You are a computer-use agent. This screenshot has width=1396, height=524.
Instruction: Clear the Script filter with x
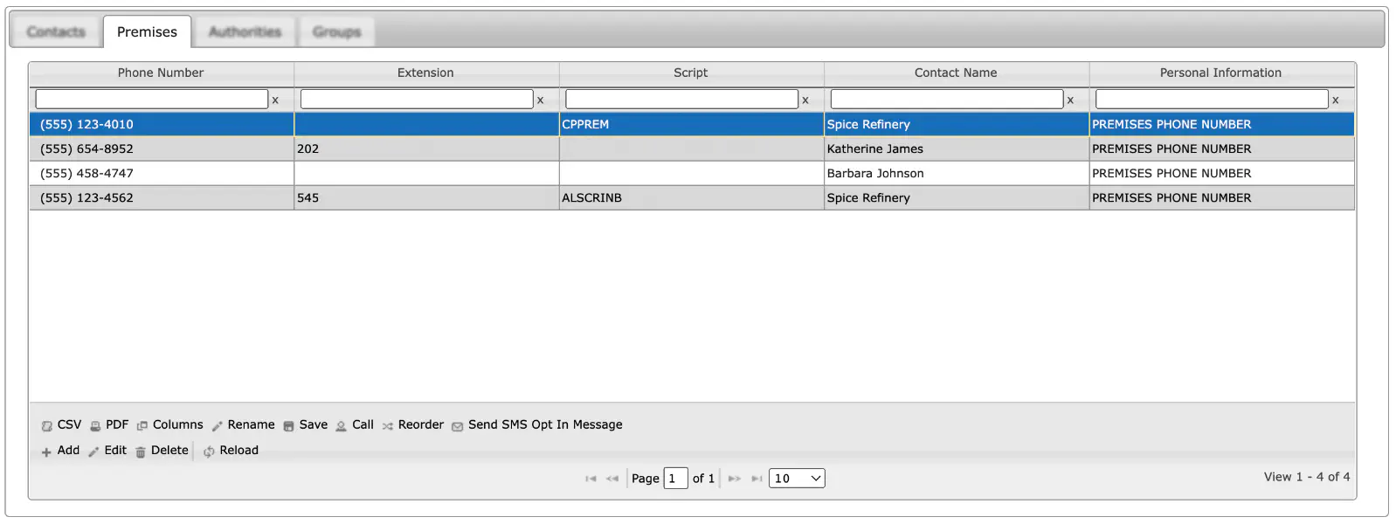pyautogui.click(x=805, y=100)
